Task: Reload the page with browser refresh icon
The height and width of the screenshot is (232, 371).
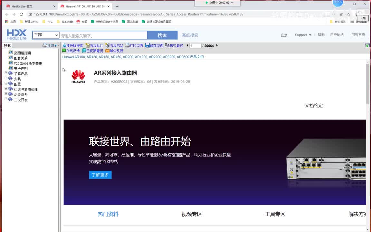Action: [x=21, y=14]
